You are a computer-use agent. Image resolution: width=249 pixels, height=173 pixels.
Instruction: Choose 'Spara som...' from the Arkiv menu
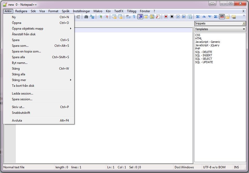[x=20, y=46]
